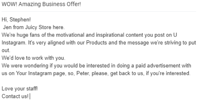Click the word 'Stephen' in the greeting

click(20, 20)
